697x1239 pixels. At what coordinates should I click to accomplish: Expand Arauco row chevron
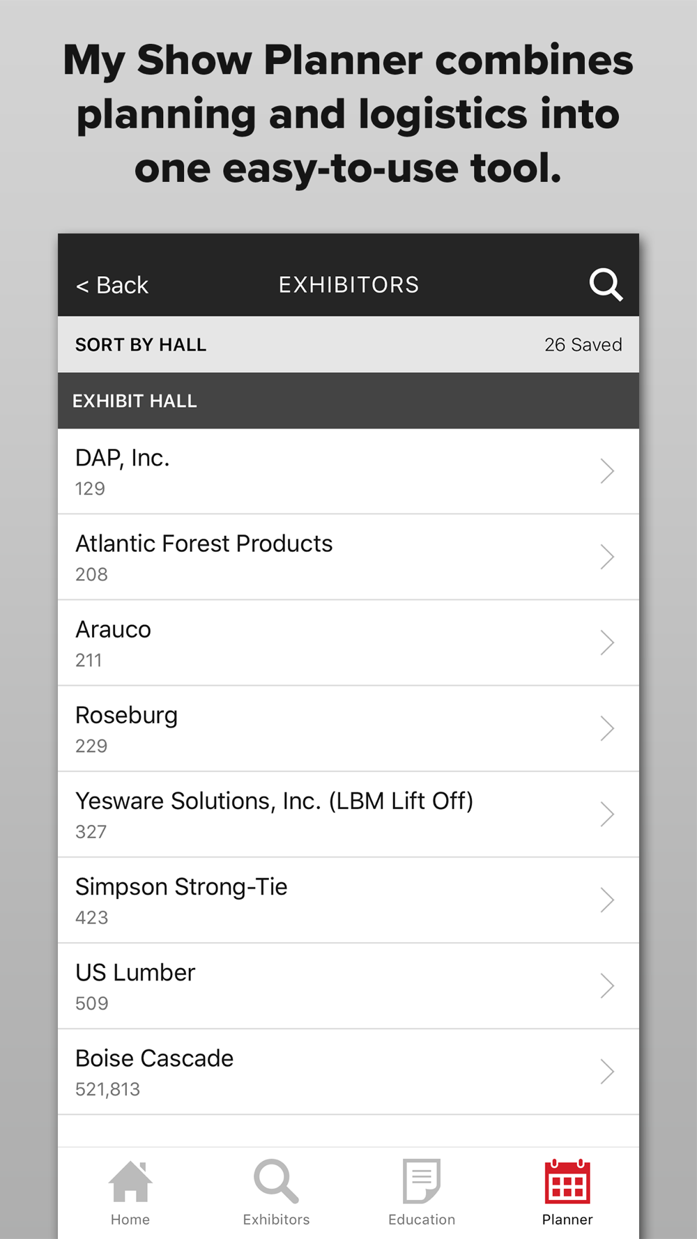[607, 642]
